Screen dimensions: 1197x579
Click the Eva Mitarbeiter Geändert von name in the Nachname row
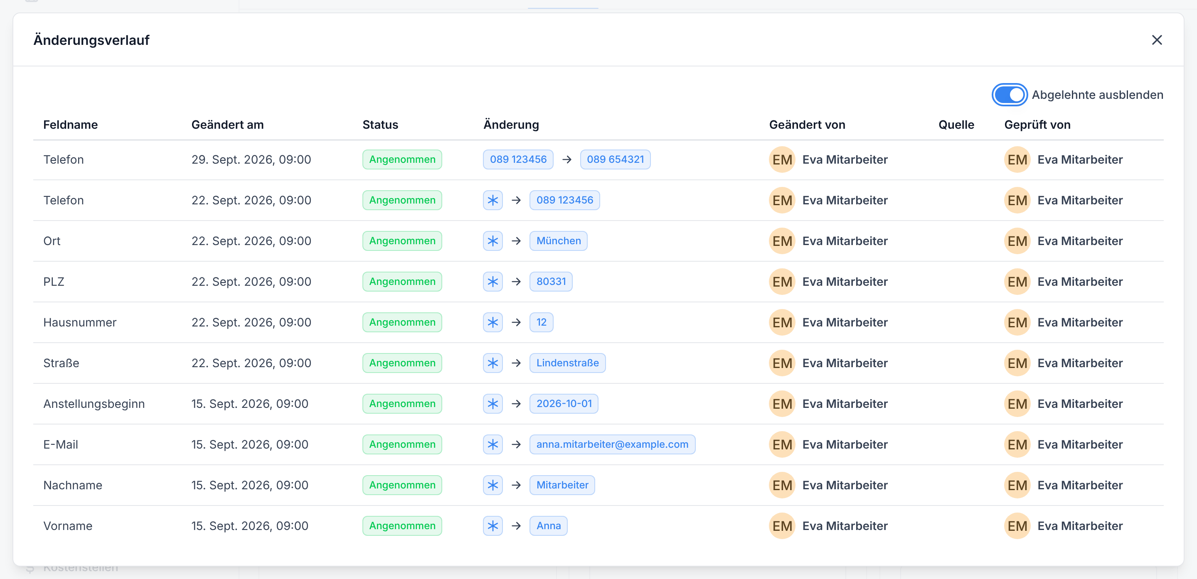[x=845, y=485]
